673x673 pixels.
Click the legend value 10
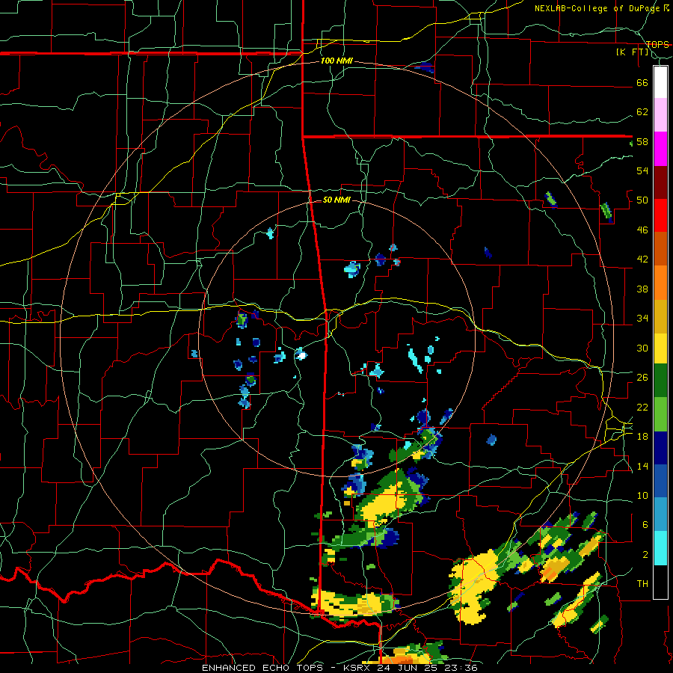642,495
